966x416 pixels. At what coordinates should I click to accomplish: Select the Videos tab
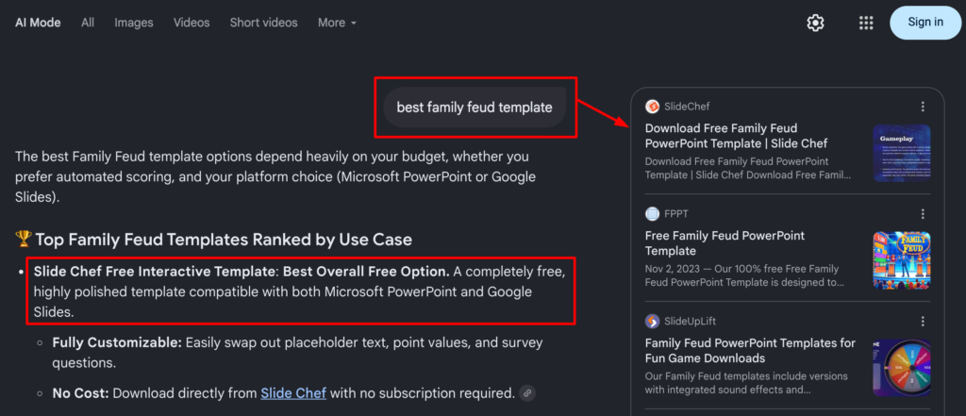tap(192, 23)
